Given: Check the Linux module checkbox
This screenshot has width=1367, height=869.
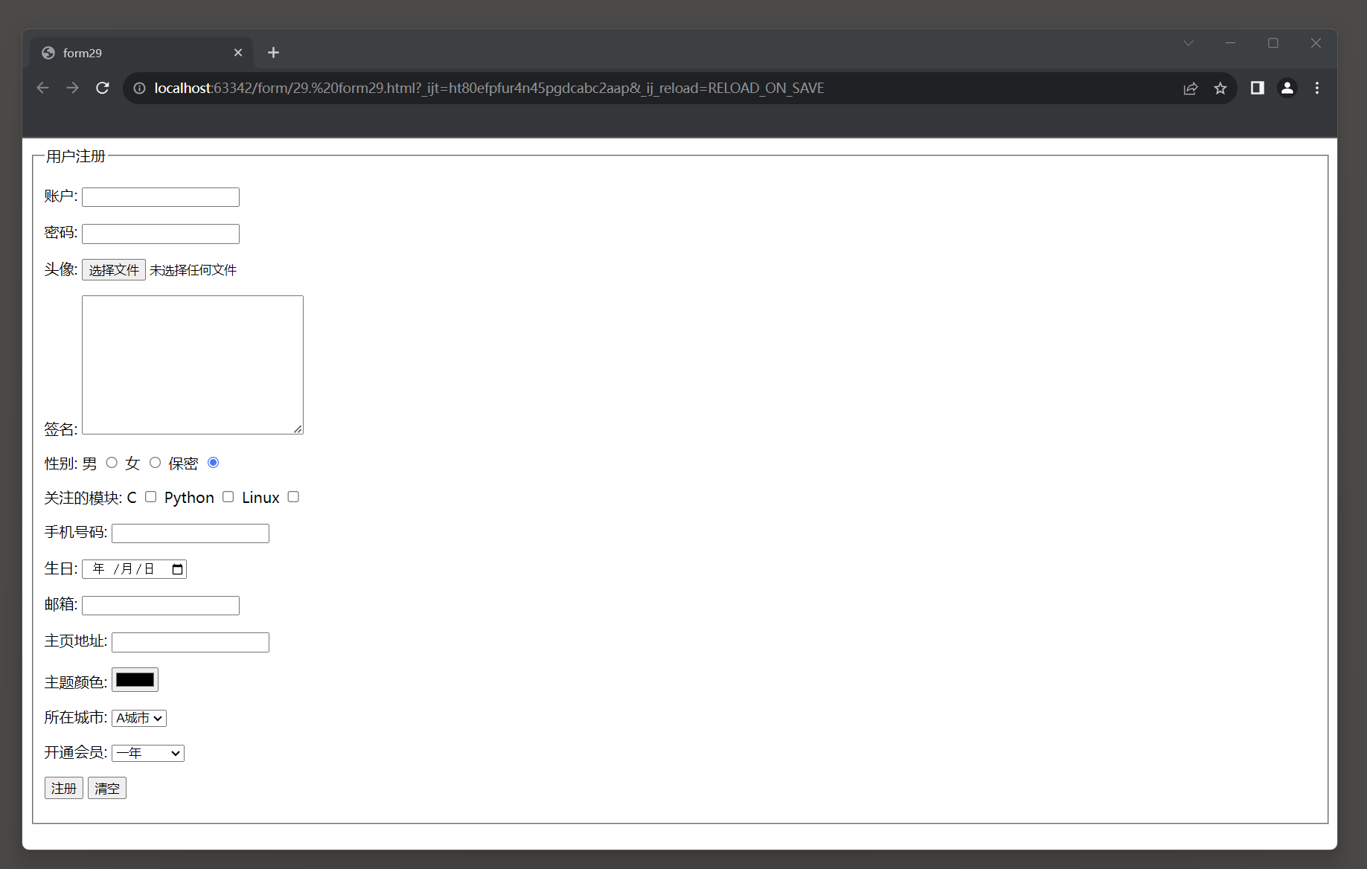Looking at the screenshot, I should [293, 497].
